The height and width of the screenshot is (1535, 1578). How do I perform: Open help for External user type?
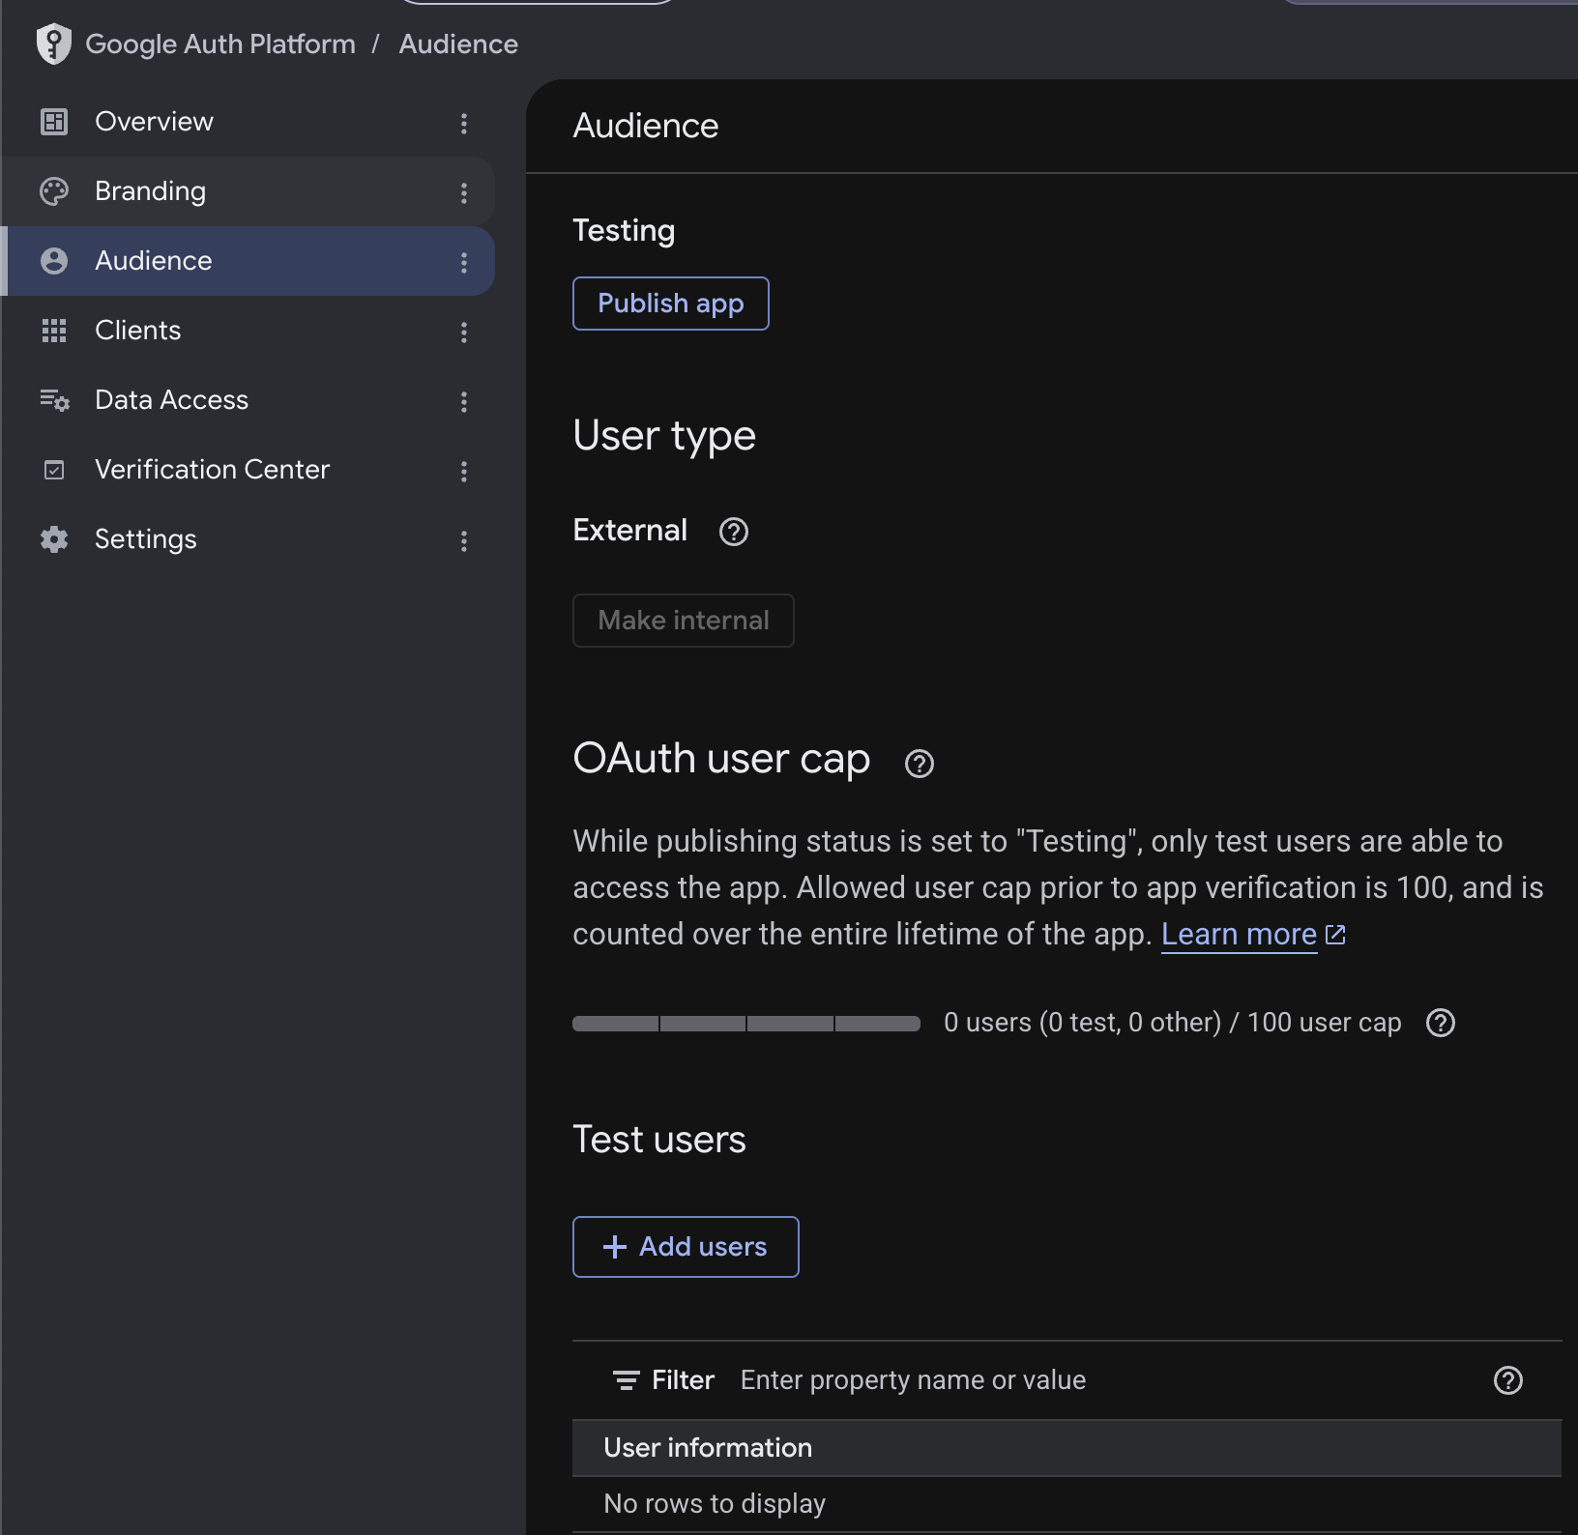734,531
